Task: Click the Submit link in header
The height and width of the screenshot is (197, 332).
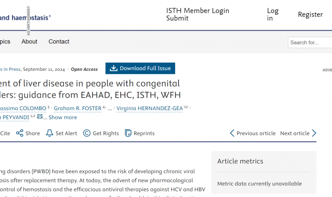Action: pyautogui.click(x=177, y=18)
